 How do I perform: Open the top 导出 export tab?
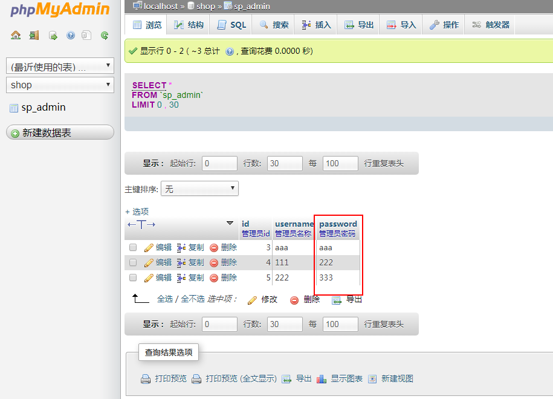(359, 25)
